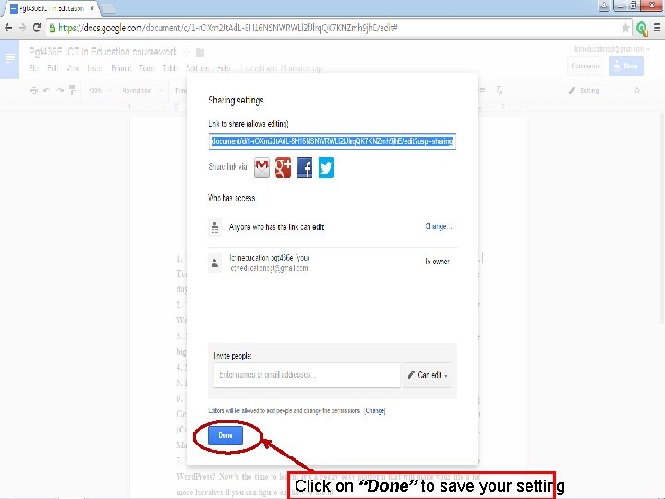The height and width of the screenshot is (499, 665).
Task: Select the link to share field
Action: [332, 141]
